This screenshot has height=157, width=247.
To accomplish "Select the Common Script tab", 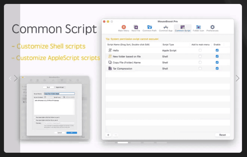I will [182, 28].
